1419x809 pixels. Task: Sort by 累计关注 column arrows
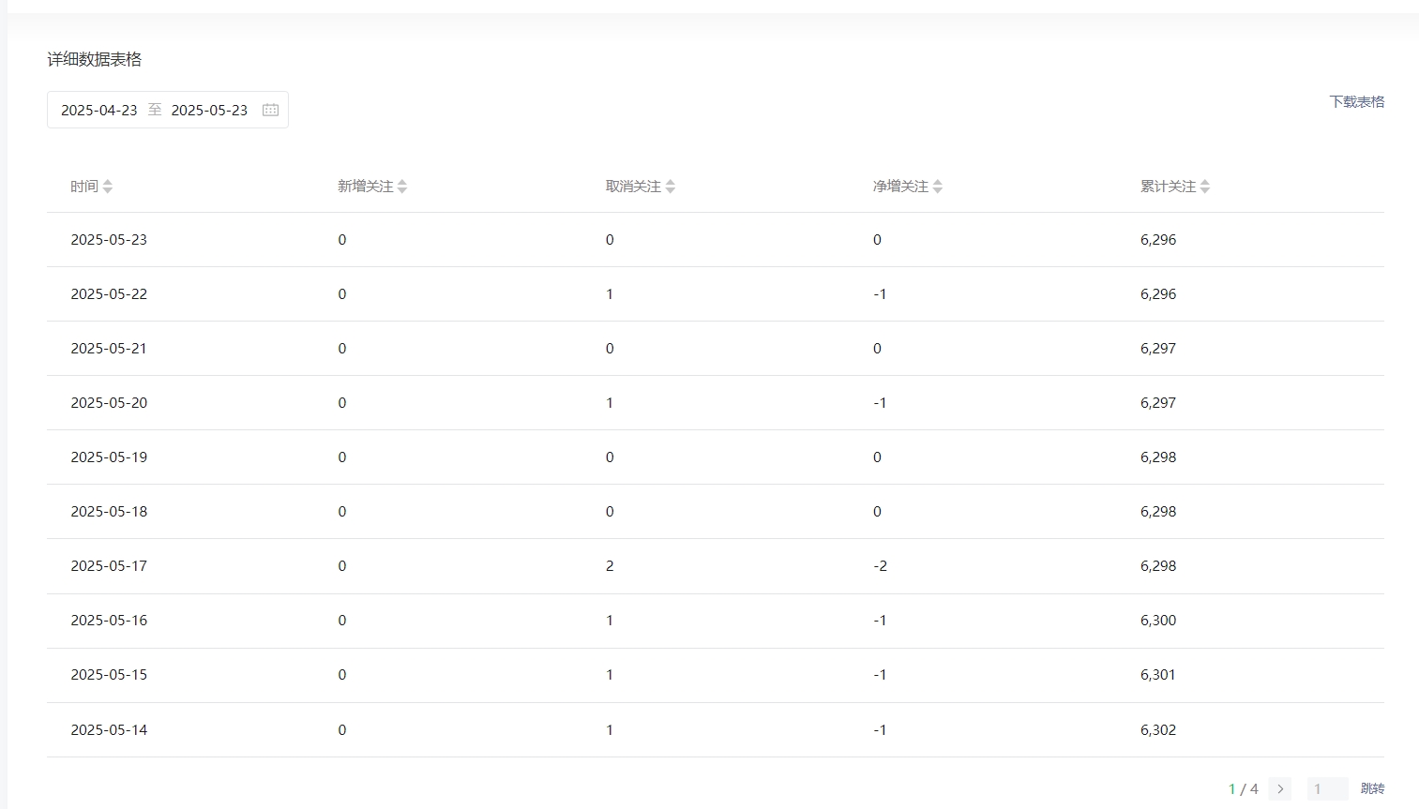[1205, 187]
